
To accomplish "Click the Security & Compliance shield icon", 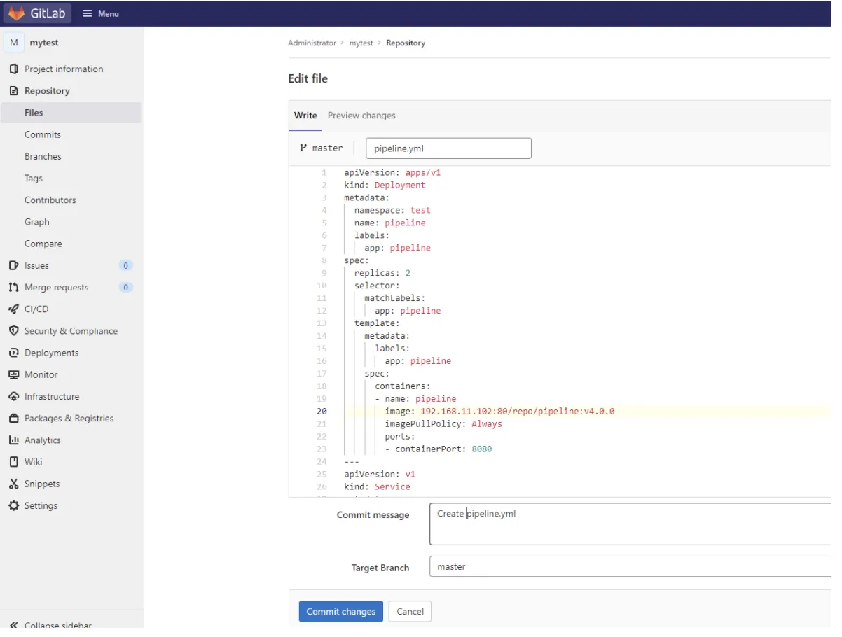I will [x=13, y=331].
